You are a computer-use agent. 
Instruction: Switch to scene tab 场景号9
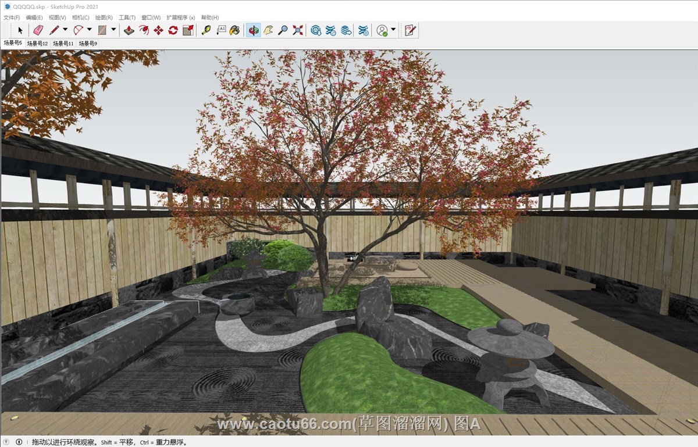[x=88, y=44]
